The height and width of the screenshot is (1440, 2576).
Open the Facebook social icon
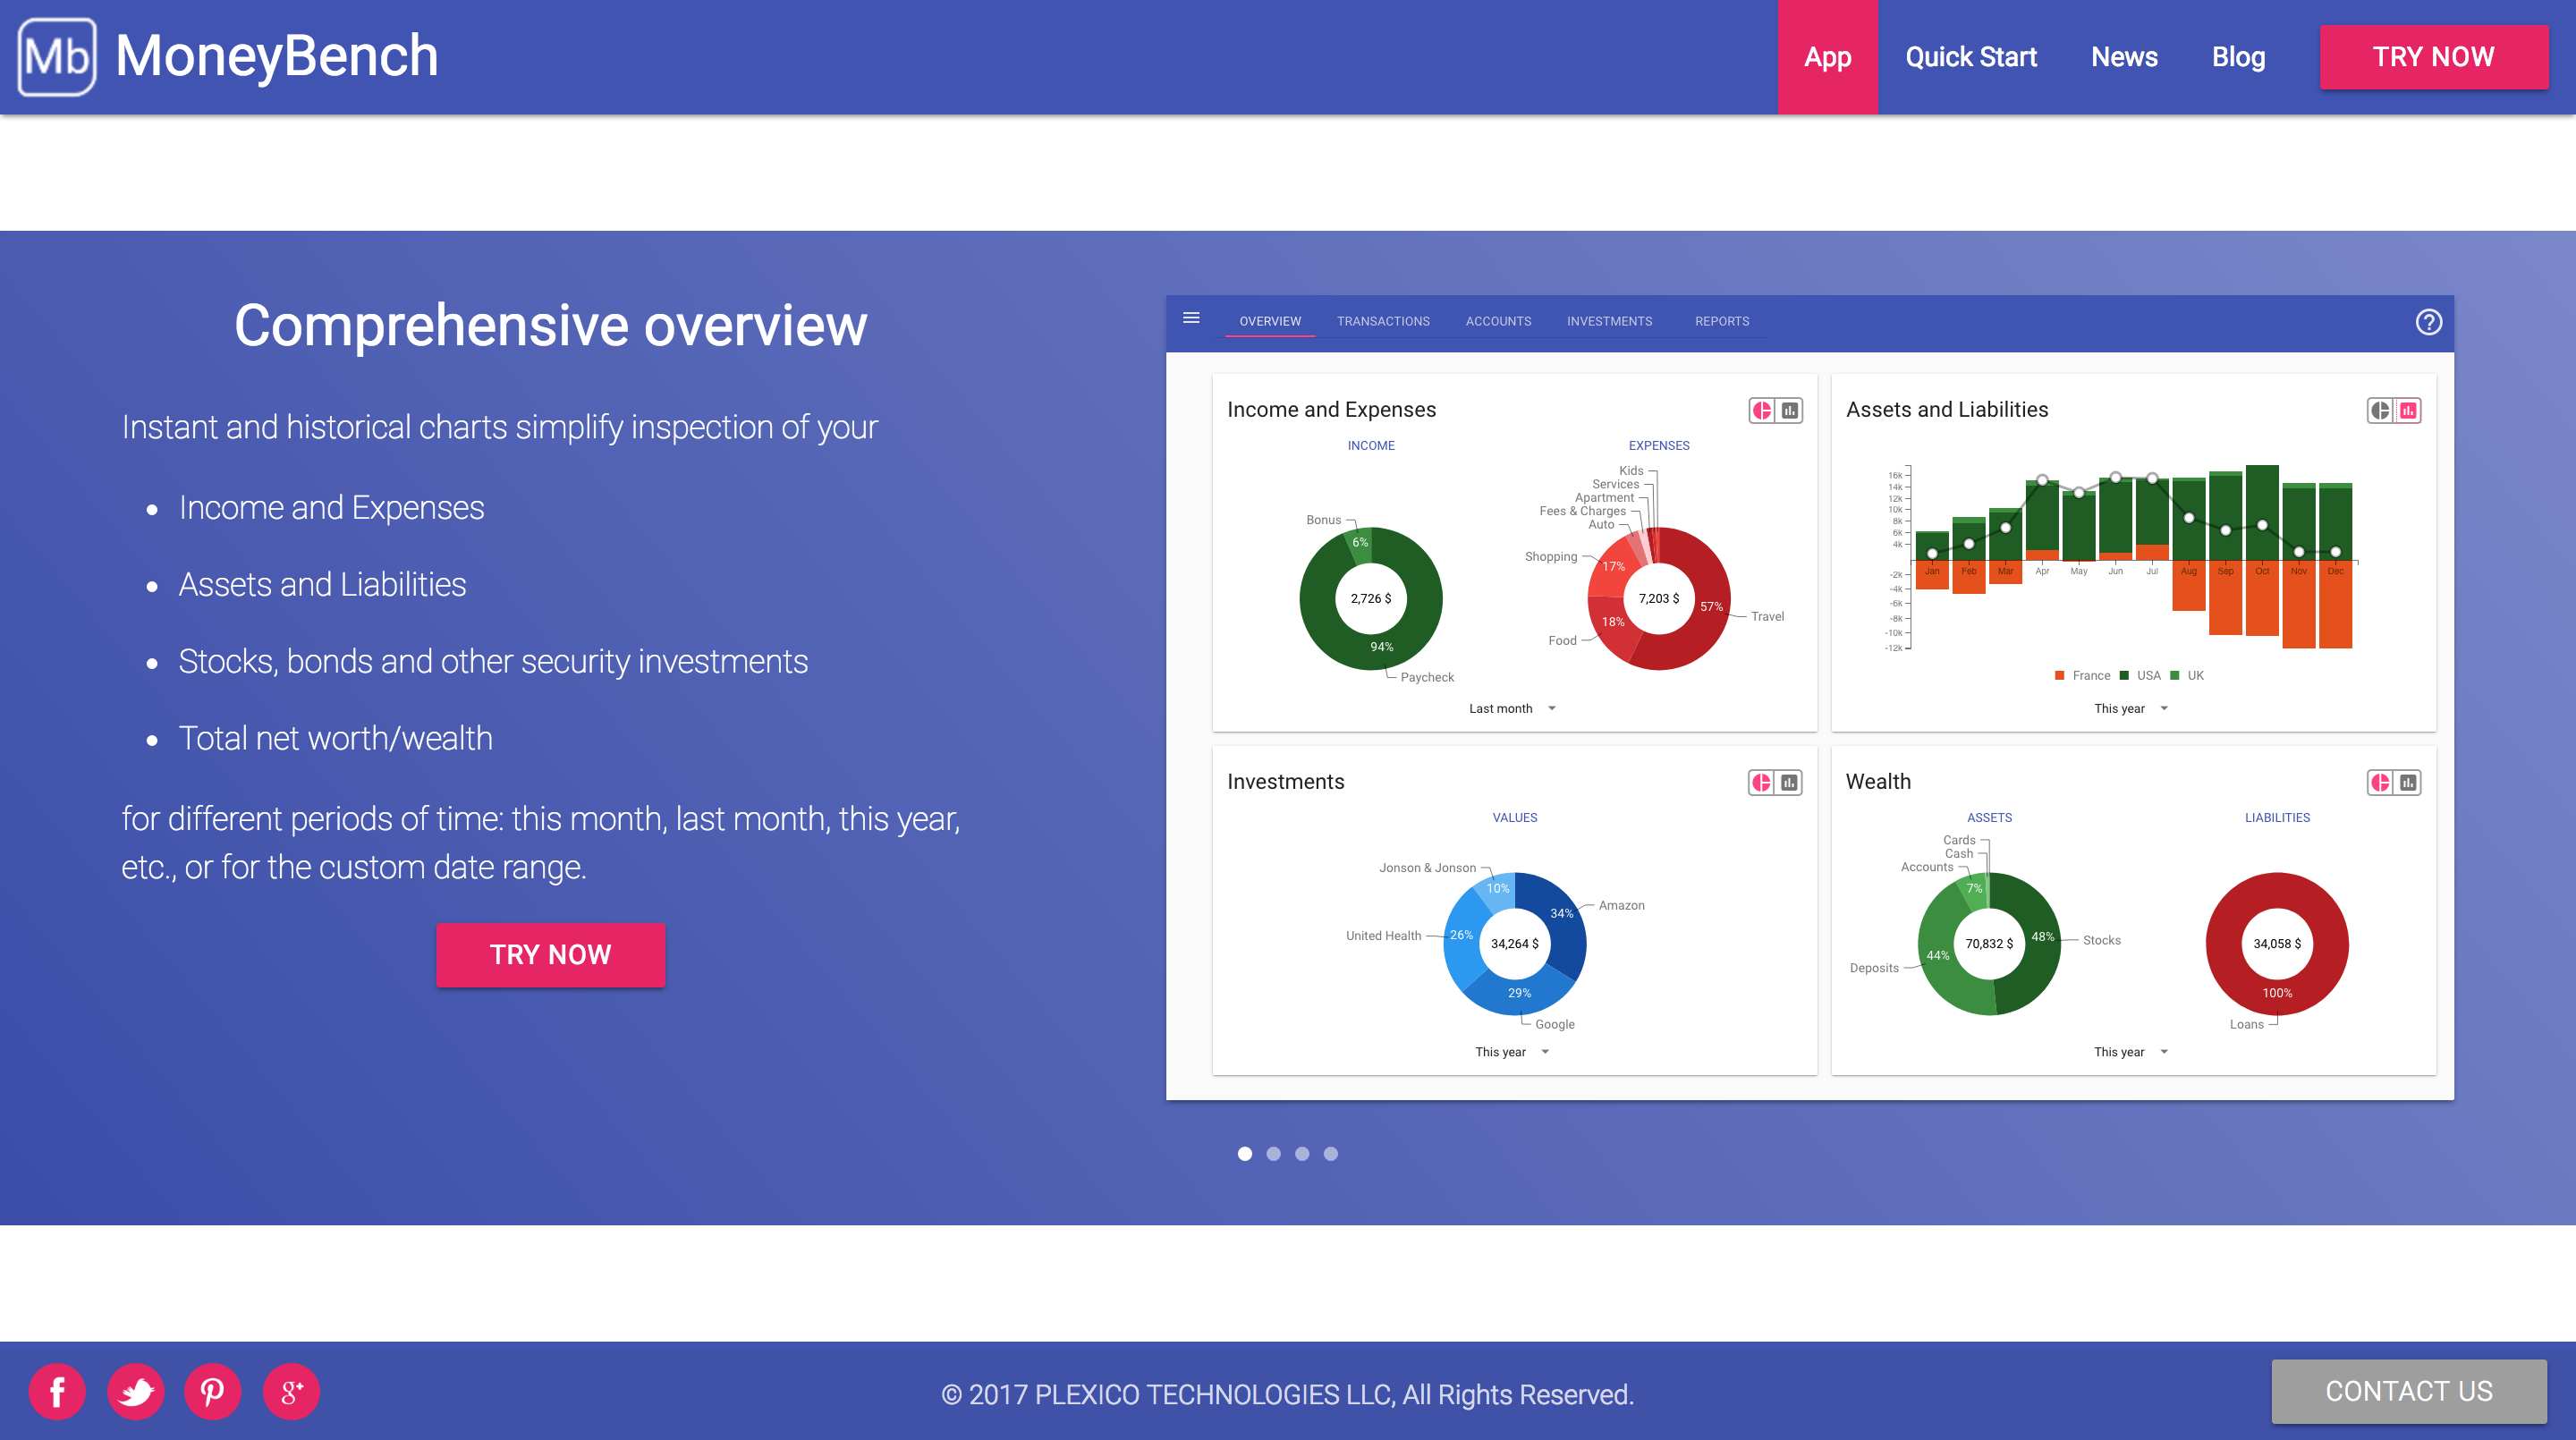point(57,1391)
